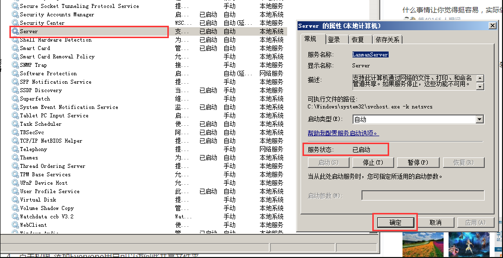Image resolution: width=503 pixels, height=258 pixels.
Task: Open the 启动类型 startup type dropdown
Action: pos(480,119)
